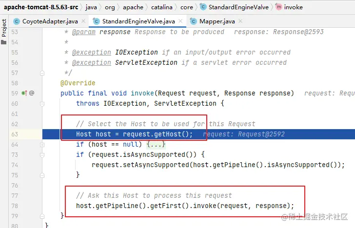355x228 pixels.
Task: Select the StandardEngineValve.java tab
Action: (x=138, y=21)
